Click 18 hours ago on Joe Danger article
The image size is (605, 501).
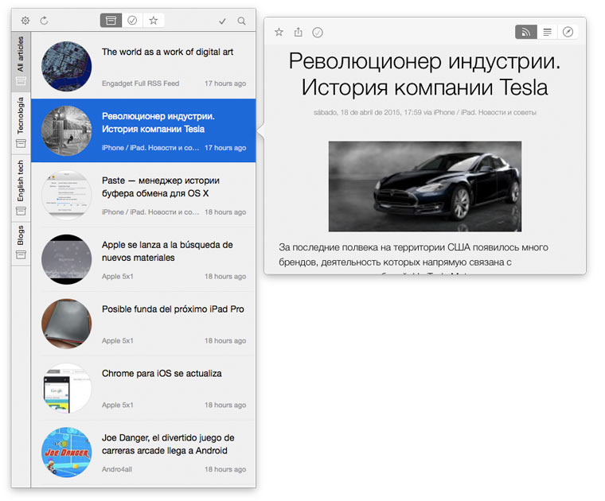click(x=225, y=469)
